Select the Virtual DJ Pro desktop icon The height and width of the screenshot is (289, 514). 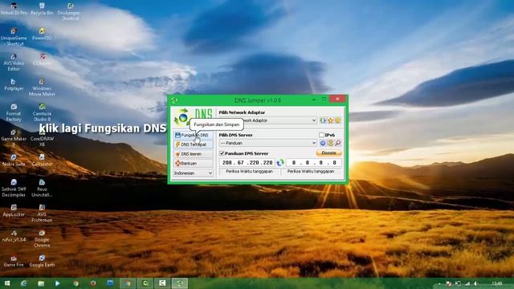tap(14, 9)
